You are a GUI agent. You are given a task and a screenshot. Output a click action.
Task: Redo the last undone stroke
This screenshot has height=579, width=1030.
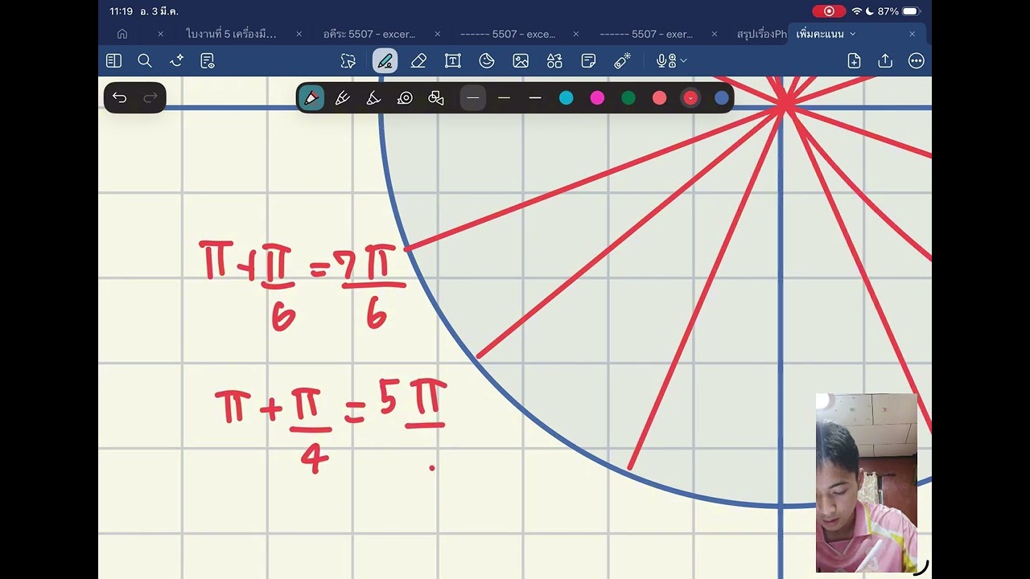point(150,98)
